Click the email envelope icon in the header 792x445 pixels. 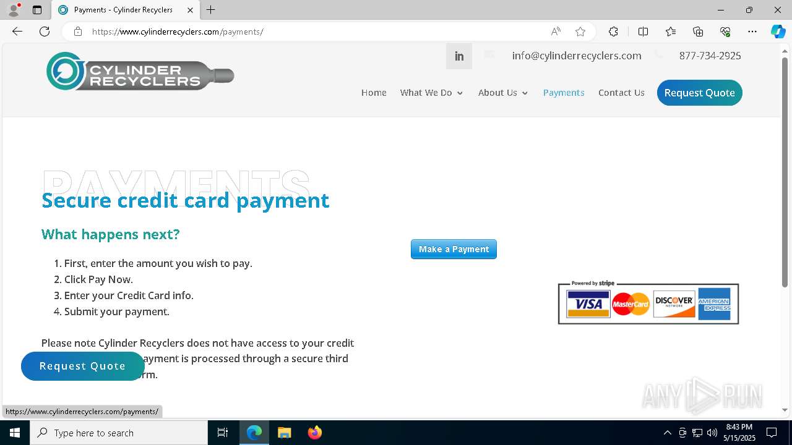pyautogui.click(x=489, y=54)
